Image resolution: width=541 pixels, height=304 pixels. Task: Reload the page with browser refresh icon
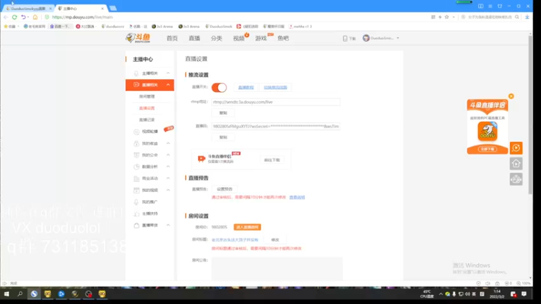click(14, 17)
